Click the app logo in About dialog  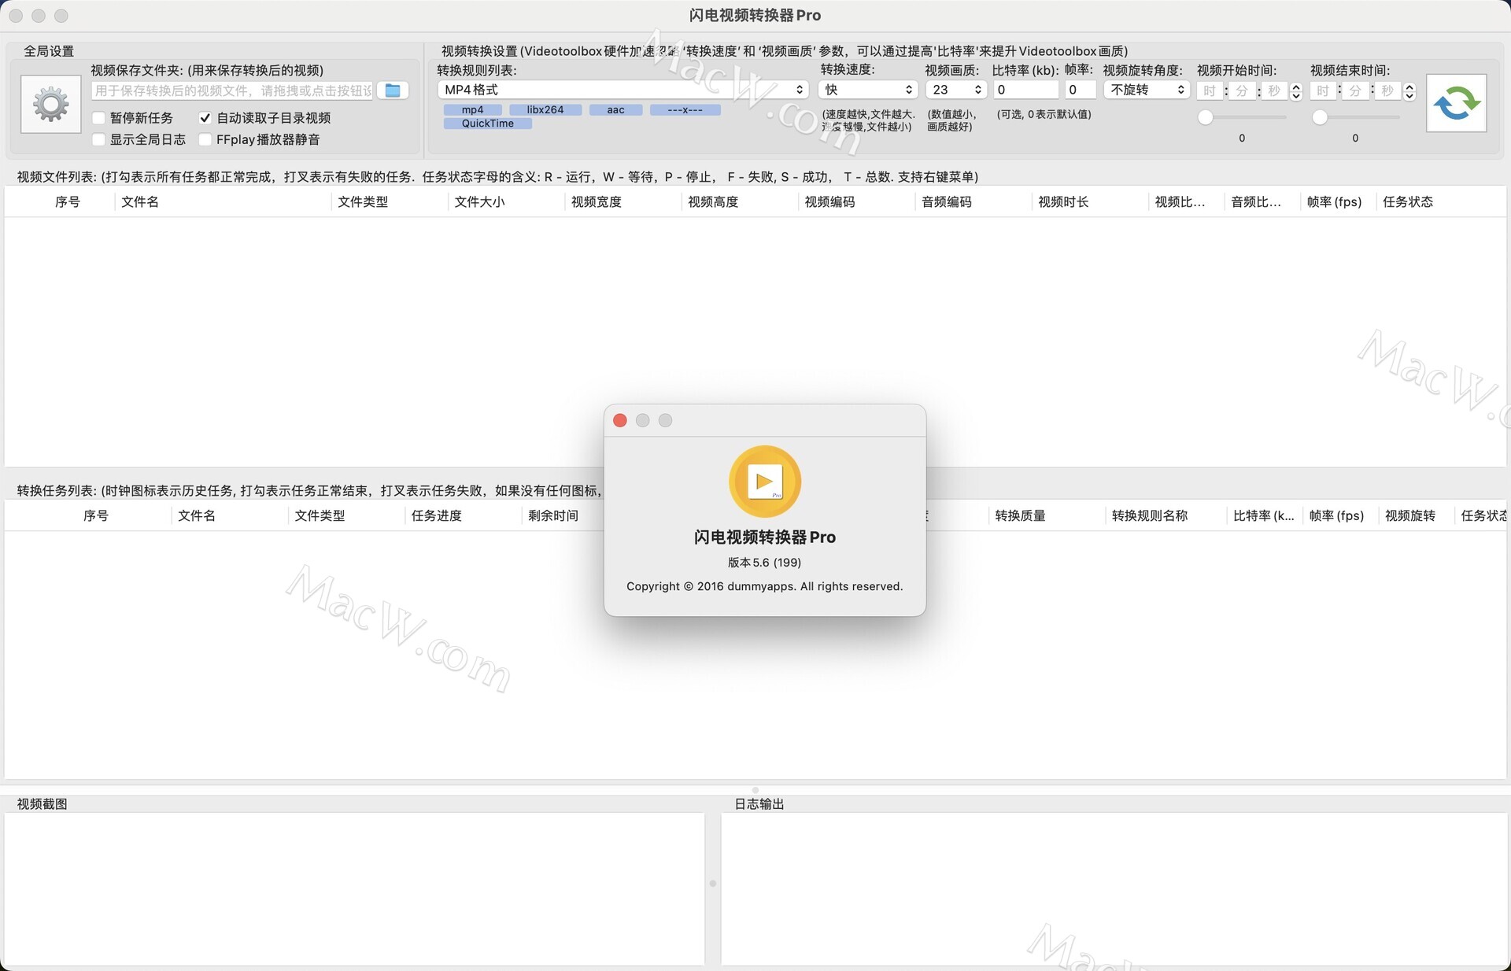click(x=765, y=481)
